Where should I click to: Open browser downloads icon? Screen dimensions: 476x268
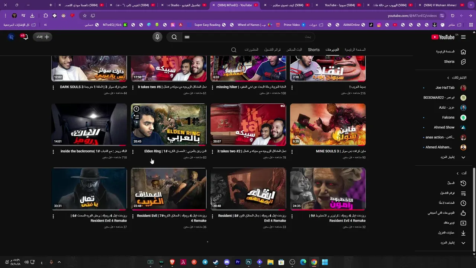[32, 16]
